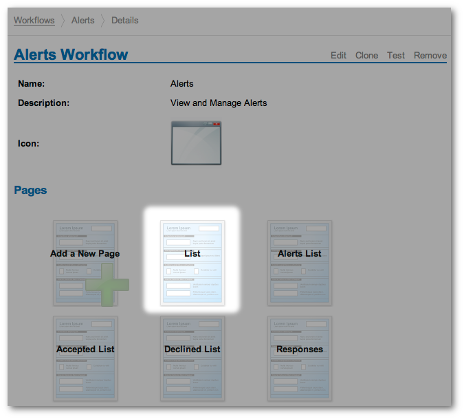Click the green plus add-page icon
Viewport: 464px width, 419px height.
click(107, 283)
